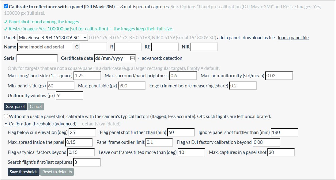Click Max. surround/panel brightness input
This screenshot has width=336, height=180.
[x=183, y=76]
